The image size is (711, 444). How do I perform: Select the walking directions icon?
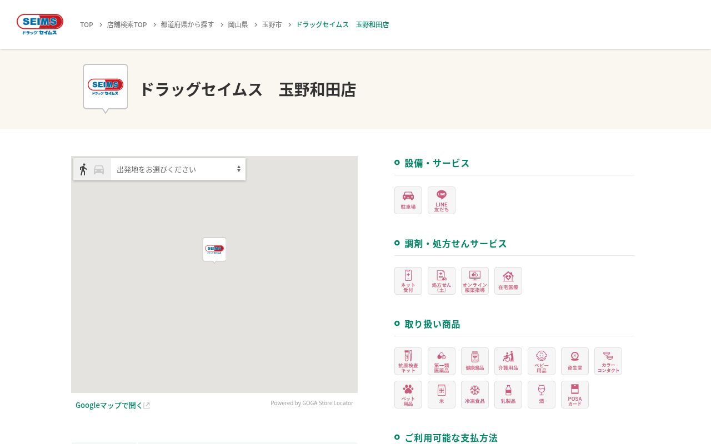click(83, 169)
